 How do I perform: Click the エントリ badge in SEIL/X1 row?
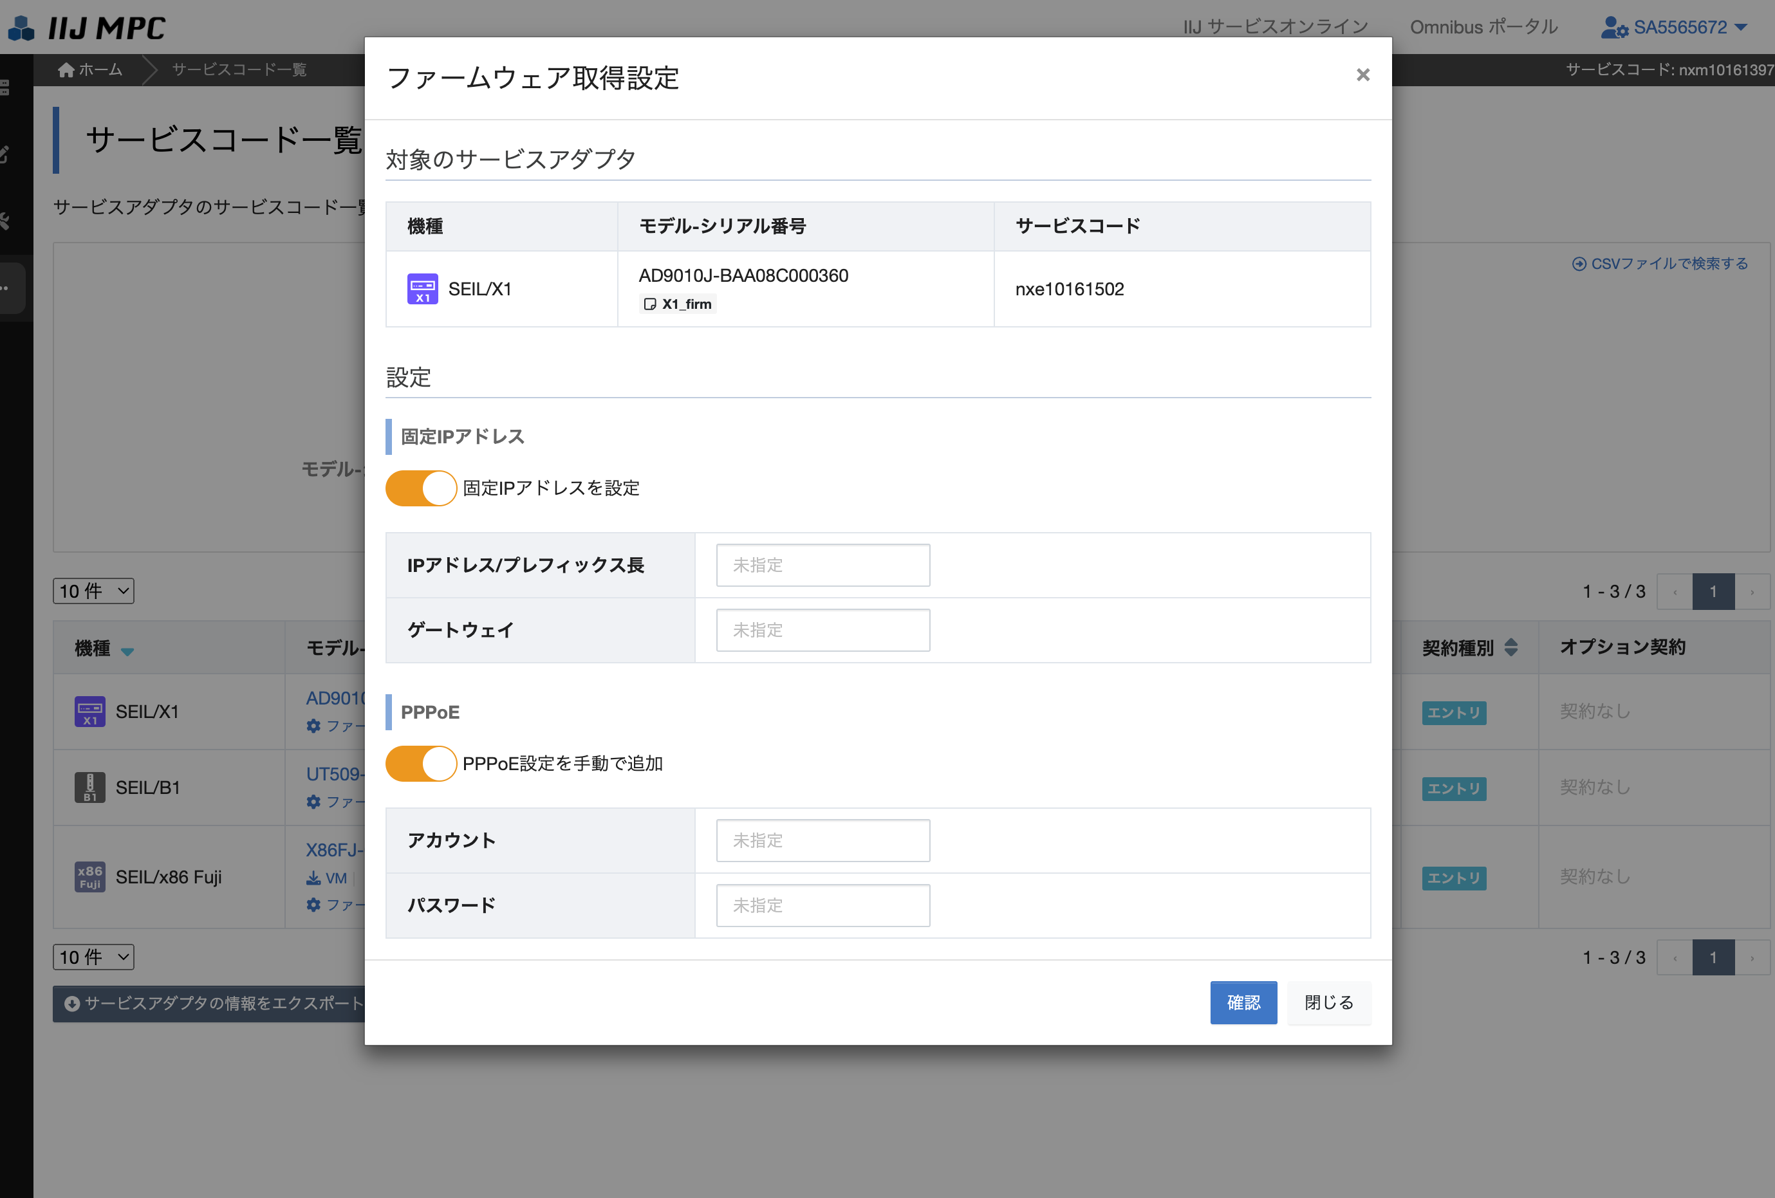[1453, 712]
